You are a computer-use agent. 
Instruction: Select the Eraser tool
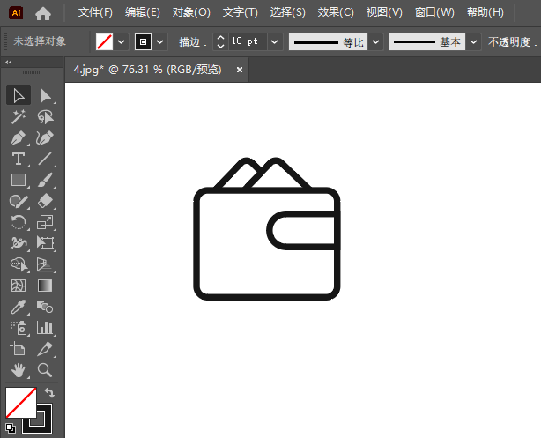point(45,201)
